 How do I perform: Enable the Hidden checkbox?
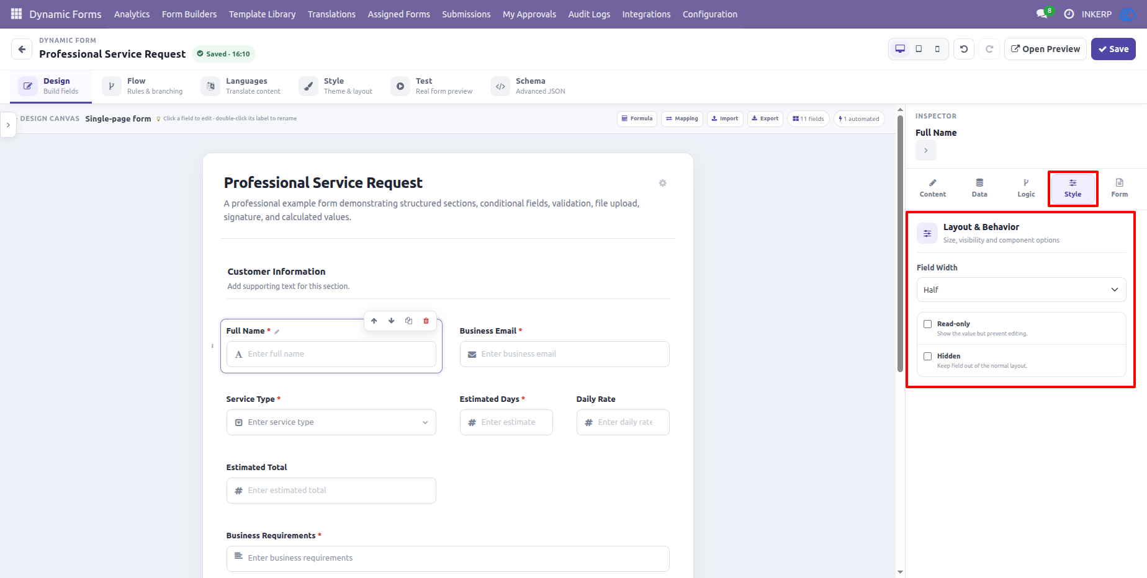(927, 356)
